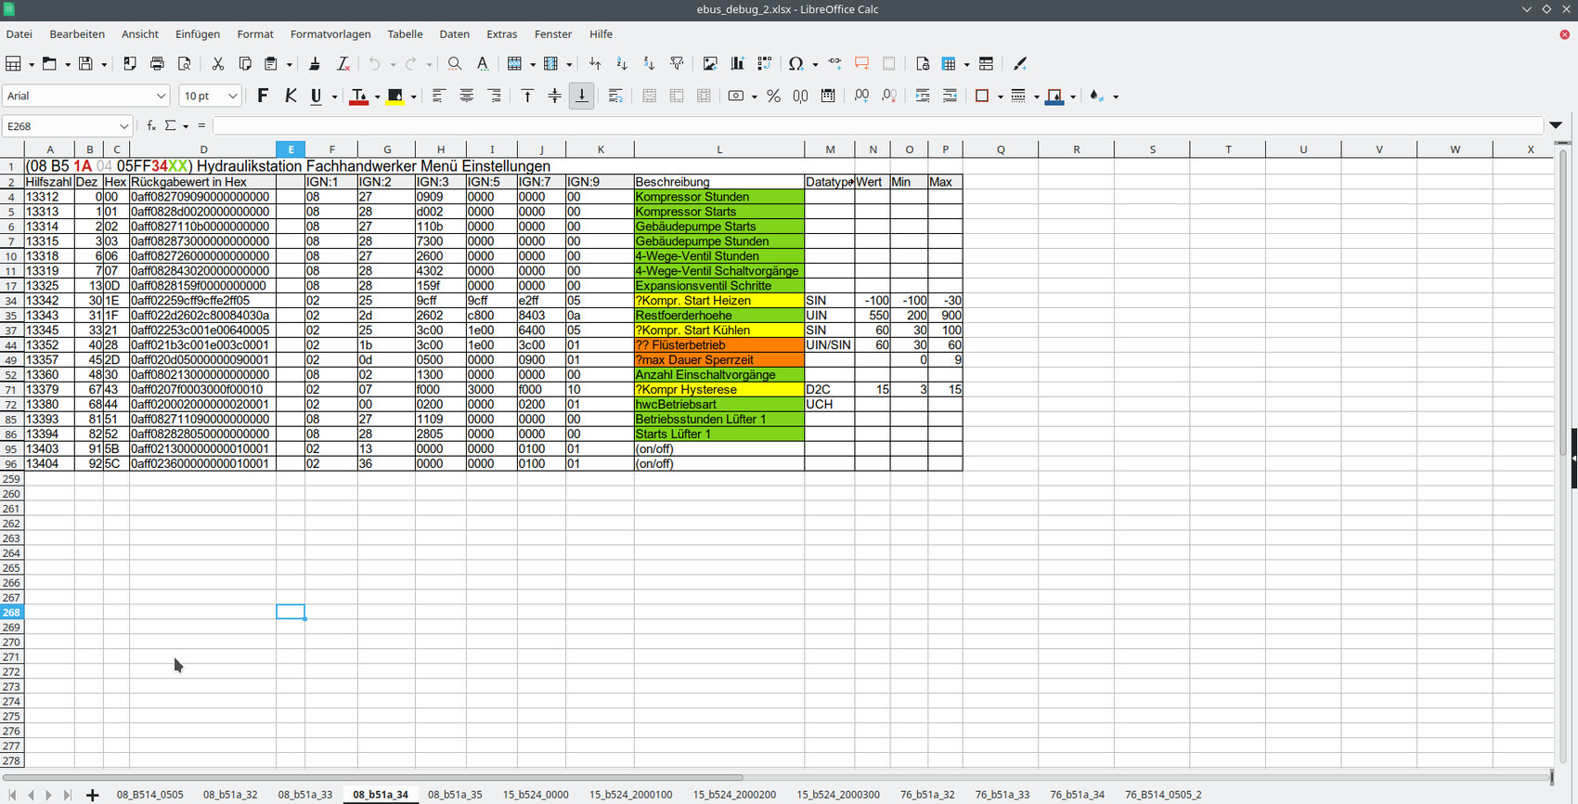Open the font name dropdown showing Arial
Screen dimensions: 1578x804
coord(161,96)
